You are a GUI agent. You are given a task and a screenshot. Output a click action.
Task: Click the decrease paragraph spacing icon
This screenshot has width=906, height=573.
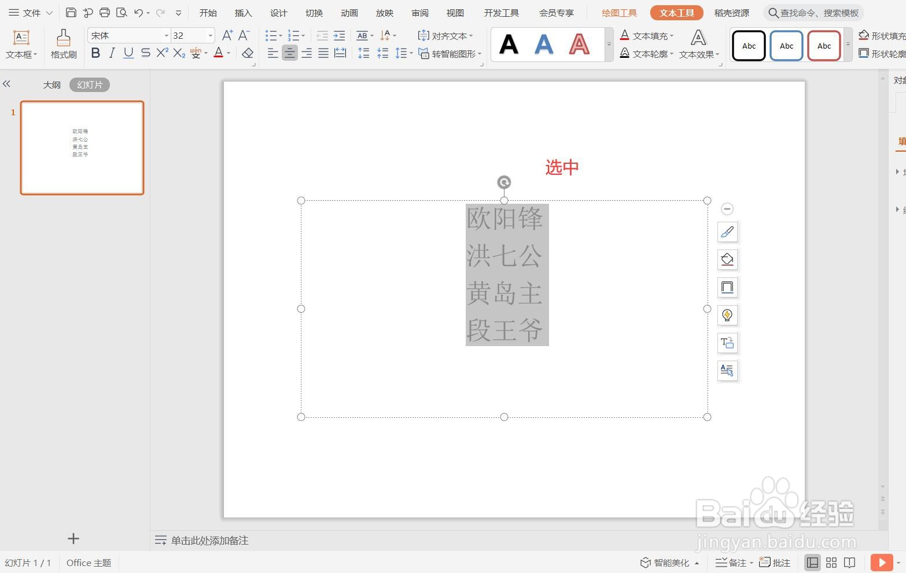coord(382,53)
